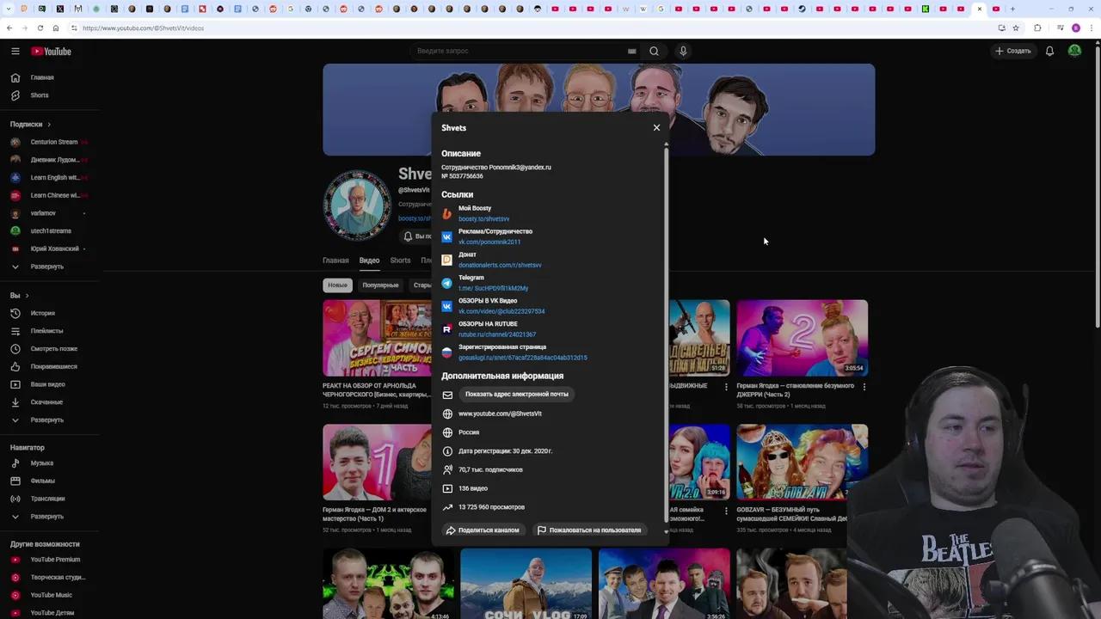Image resolution: width=1101 pixels, height=619 pixels.
Task: Click Показать адрес электронной почты button
Action: [x=516, y=394]
